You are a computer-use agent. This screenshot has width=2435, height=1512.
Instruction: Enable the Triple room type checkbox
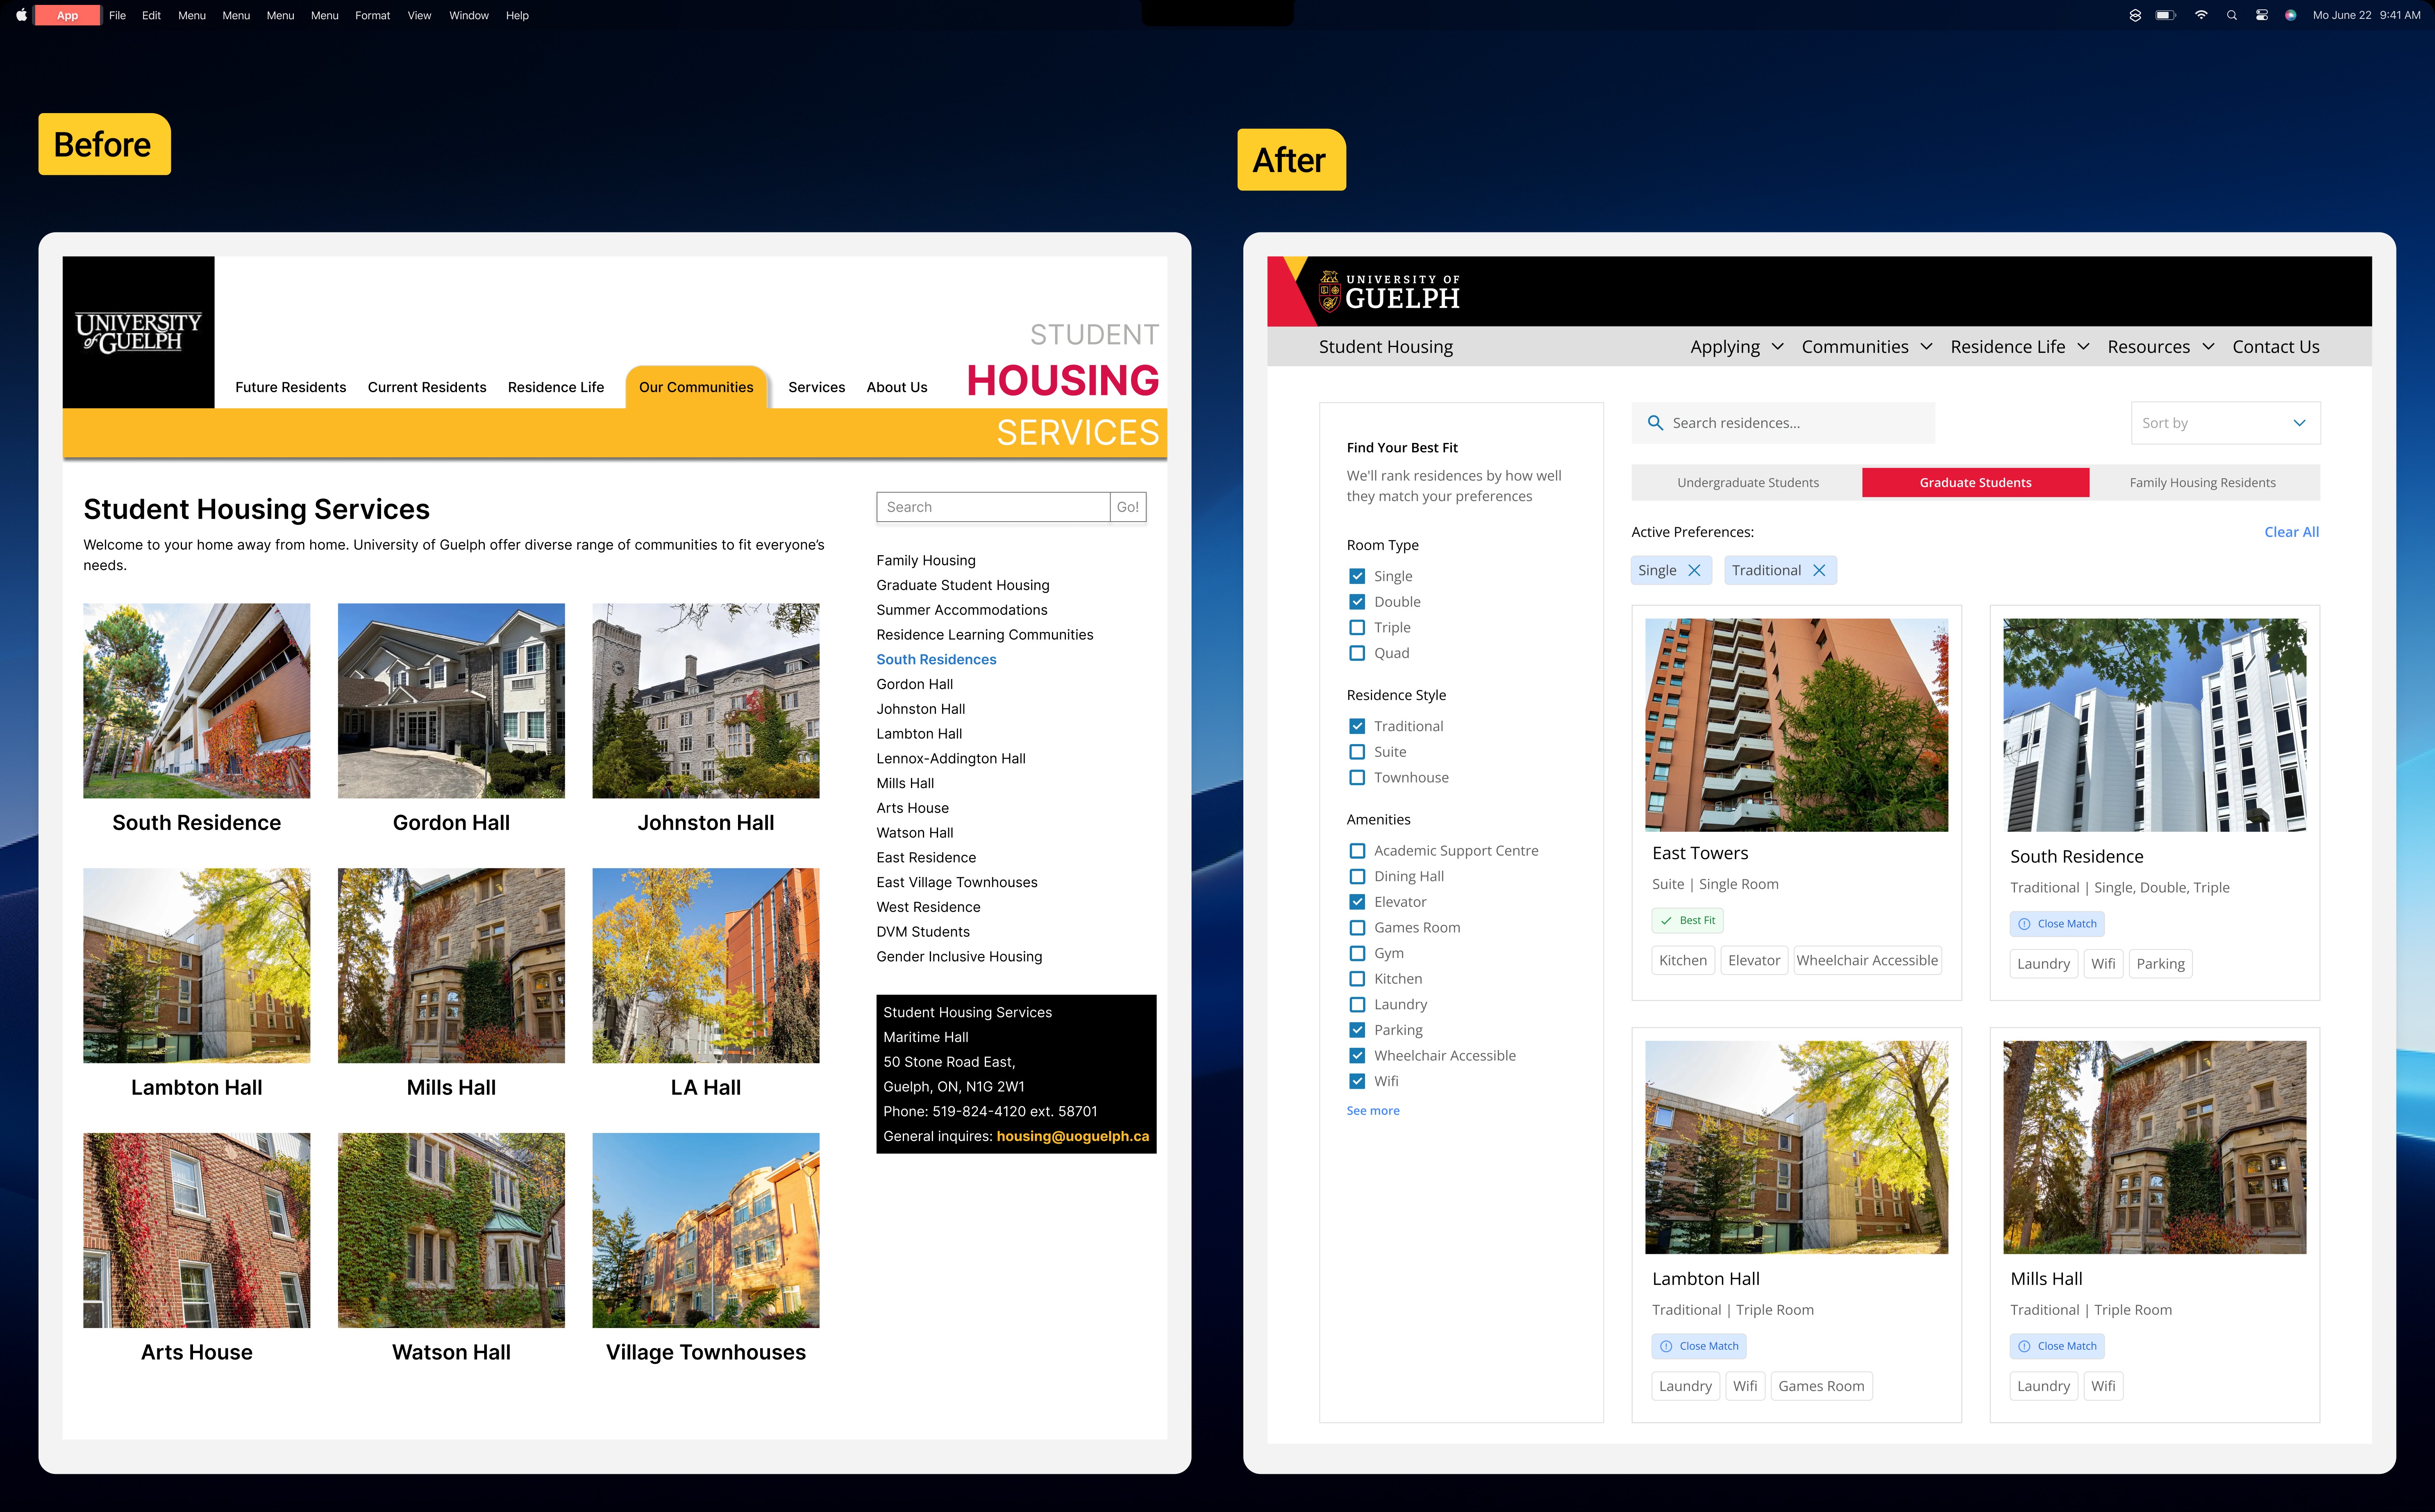pyautogui.click(x=1357, y=627)
